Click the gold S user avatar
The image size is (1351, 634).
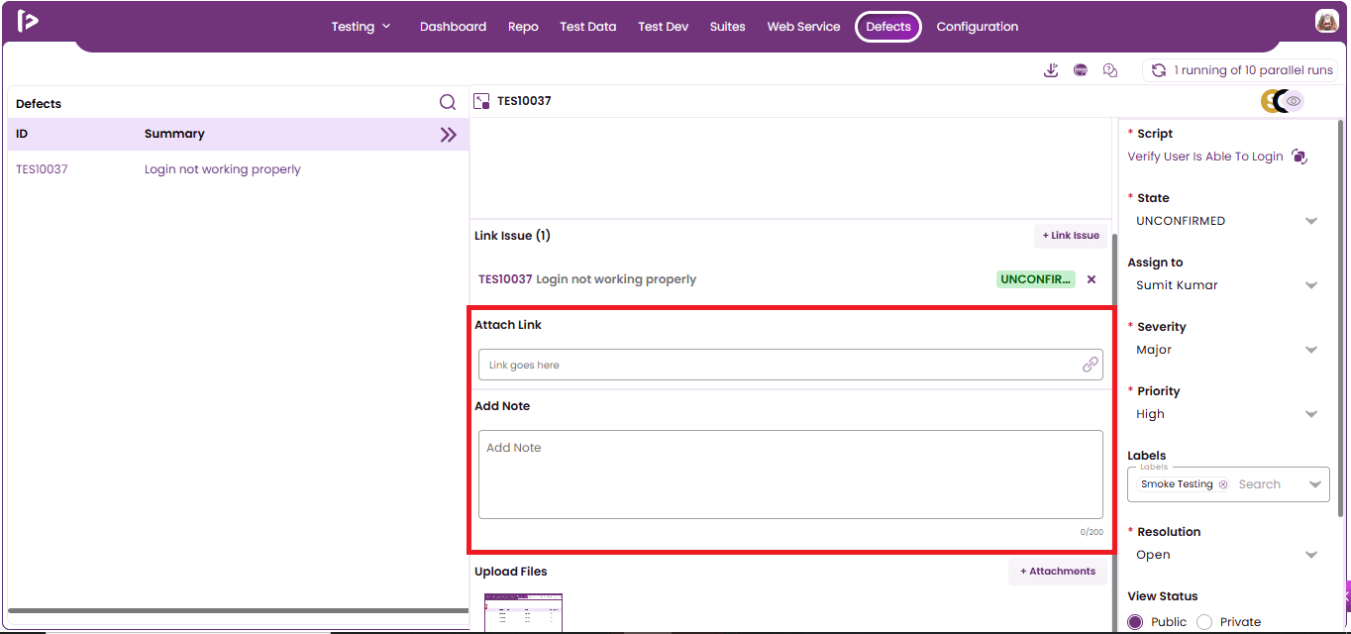[1270, 101]
